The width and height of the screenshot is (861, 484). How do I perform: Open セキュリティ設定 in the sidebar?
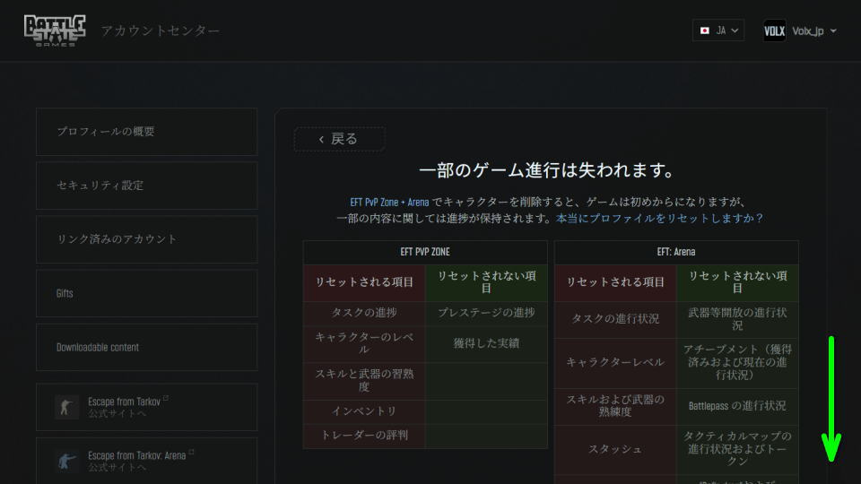point(146,186)
